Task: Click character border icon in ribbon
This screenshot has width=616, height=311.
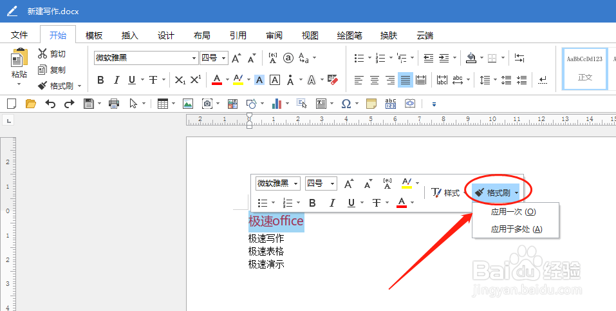Action: click(275, 80)
